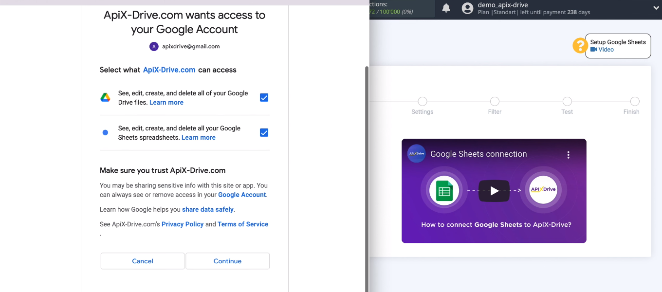Click the question mark help icon near Setup Google Sheets
662x292 pixels.
(x=580, y=45)
